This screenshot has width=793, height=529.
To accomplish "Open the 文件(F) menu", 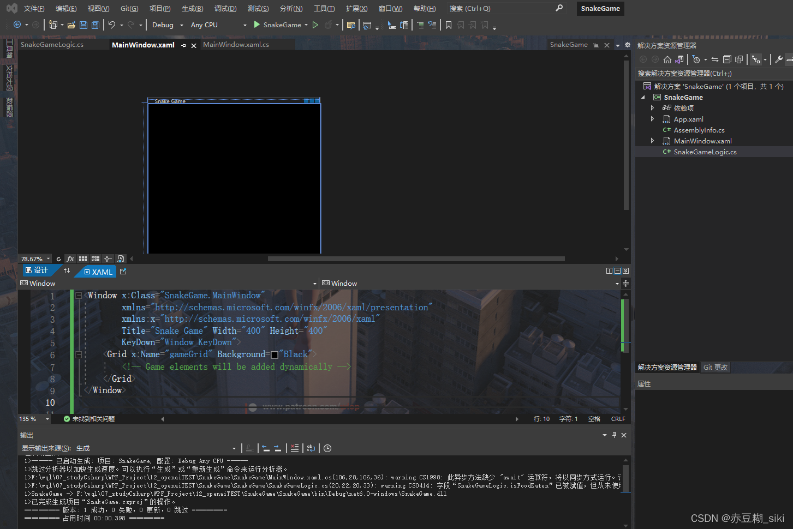I will point(34,9).
